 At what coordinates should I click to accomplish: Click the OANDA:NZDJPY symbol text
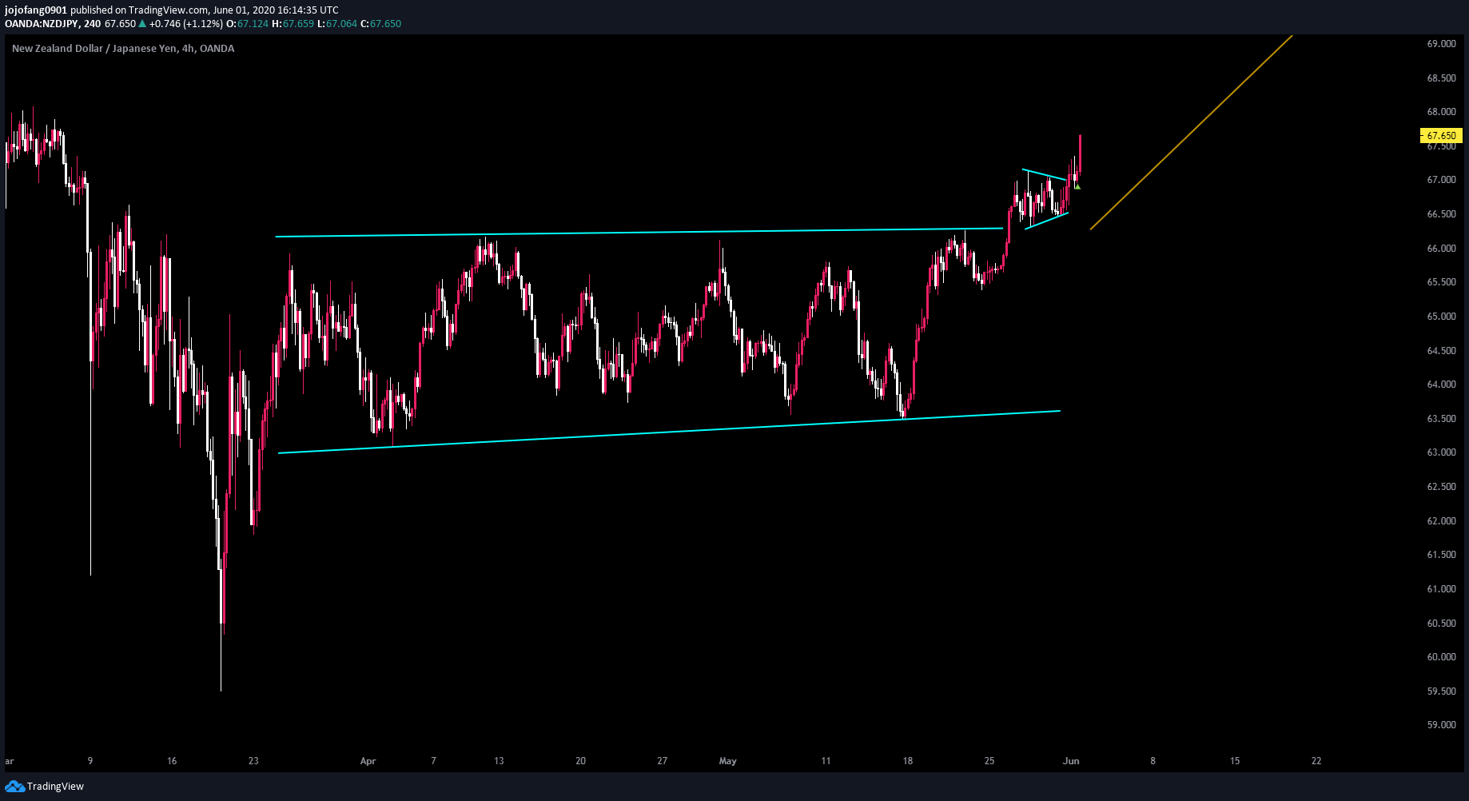tap(42, 24)
